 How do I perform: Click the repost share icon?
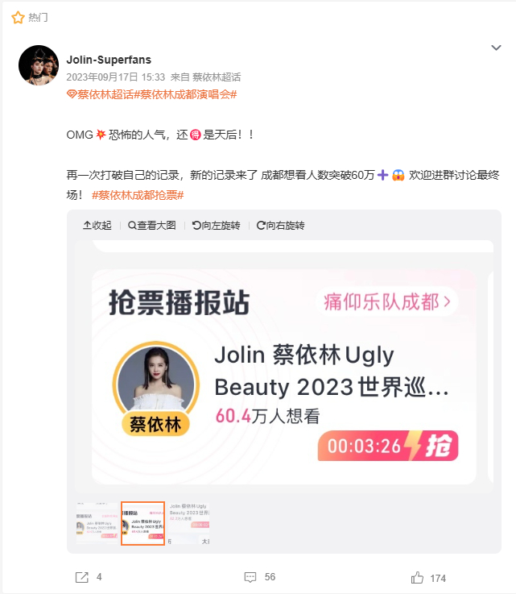pos(82,577)
